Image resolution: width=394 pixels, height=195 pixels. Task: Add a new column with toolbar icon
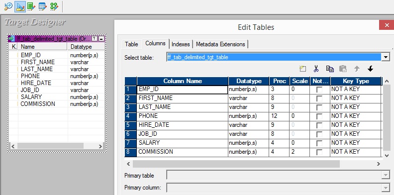303,69
